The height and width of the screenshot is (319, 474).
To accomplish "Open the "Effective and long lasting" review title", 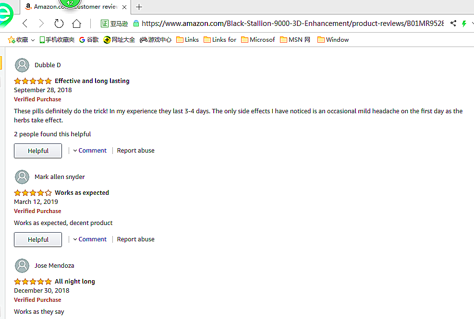I will coord(92,81).
